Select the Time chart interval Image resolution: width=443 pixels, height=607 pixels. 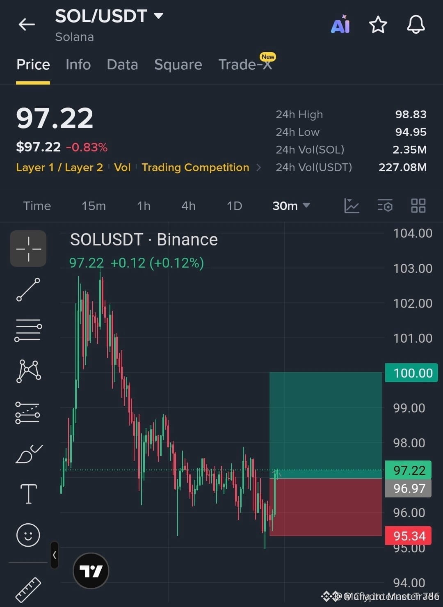[37, 206]
